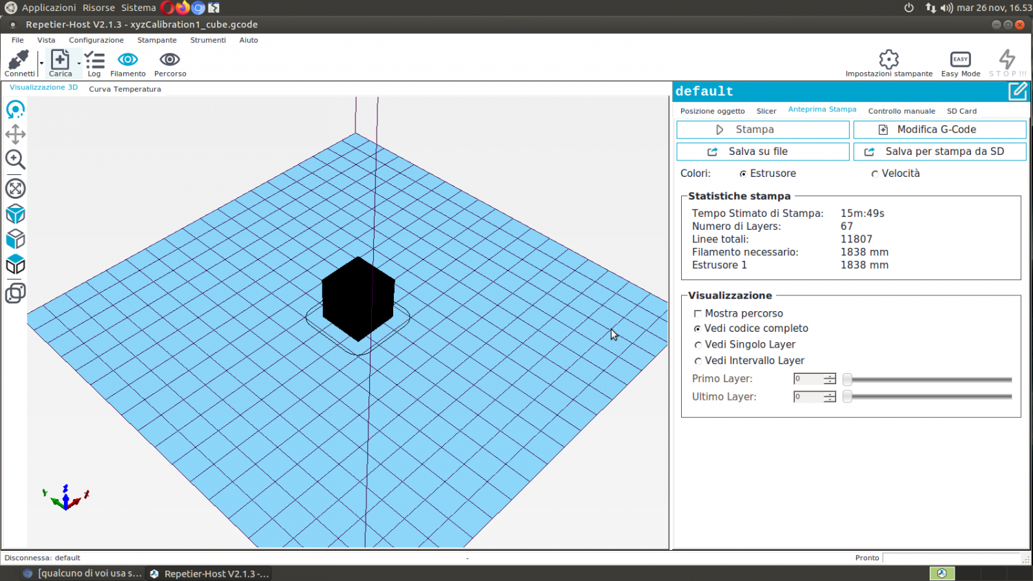Open the Strumenti menu
Image resolution: width=1033 pixels, height=581 pixels.
208,40
